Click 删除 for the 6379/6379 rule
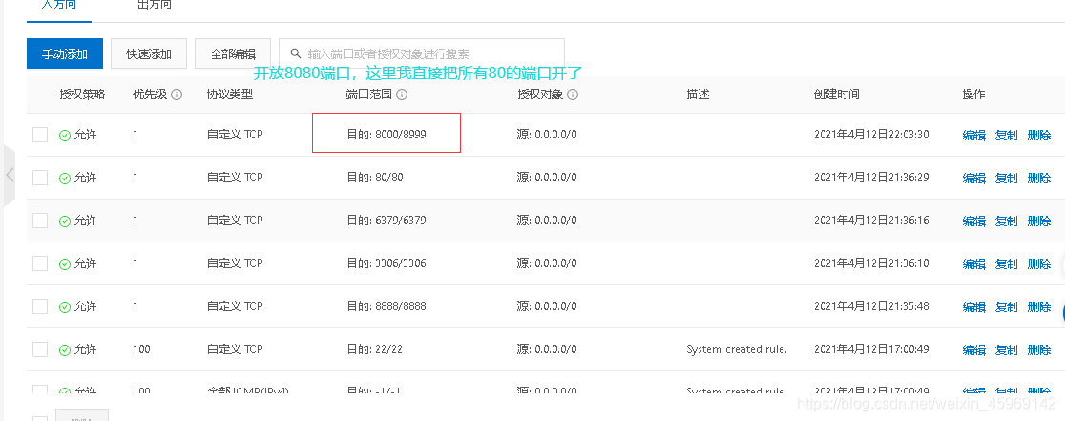1065x421 pixels. pos(1039,221)
